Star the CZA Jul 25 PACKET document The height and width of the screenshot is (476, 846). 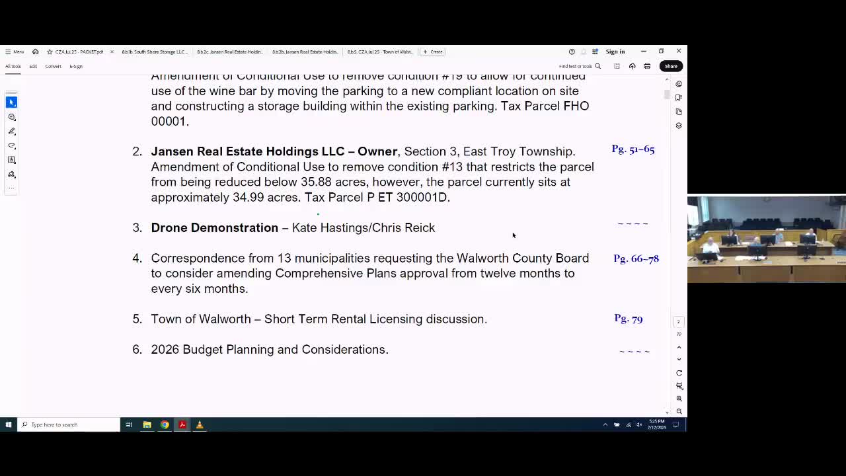click(50, 52)
